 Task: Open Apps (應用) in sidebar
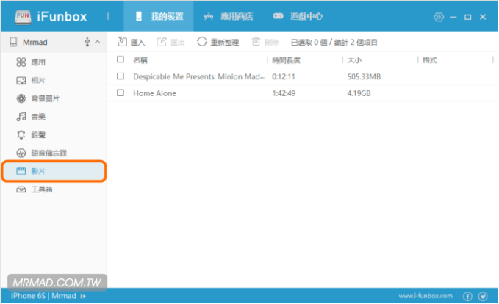(54, 62)
